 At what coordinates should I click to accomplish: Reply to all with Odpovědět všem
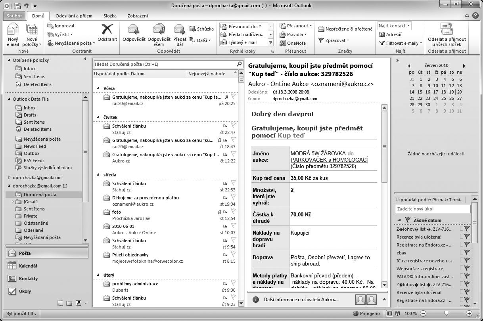(159, 35)
